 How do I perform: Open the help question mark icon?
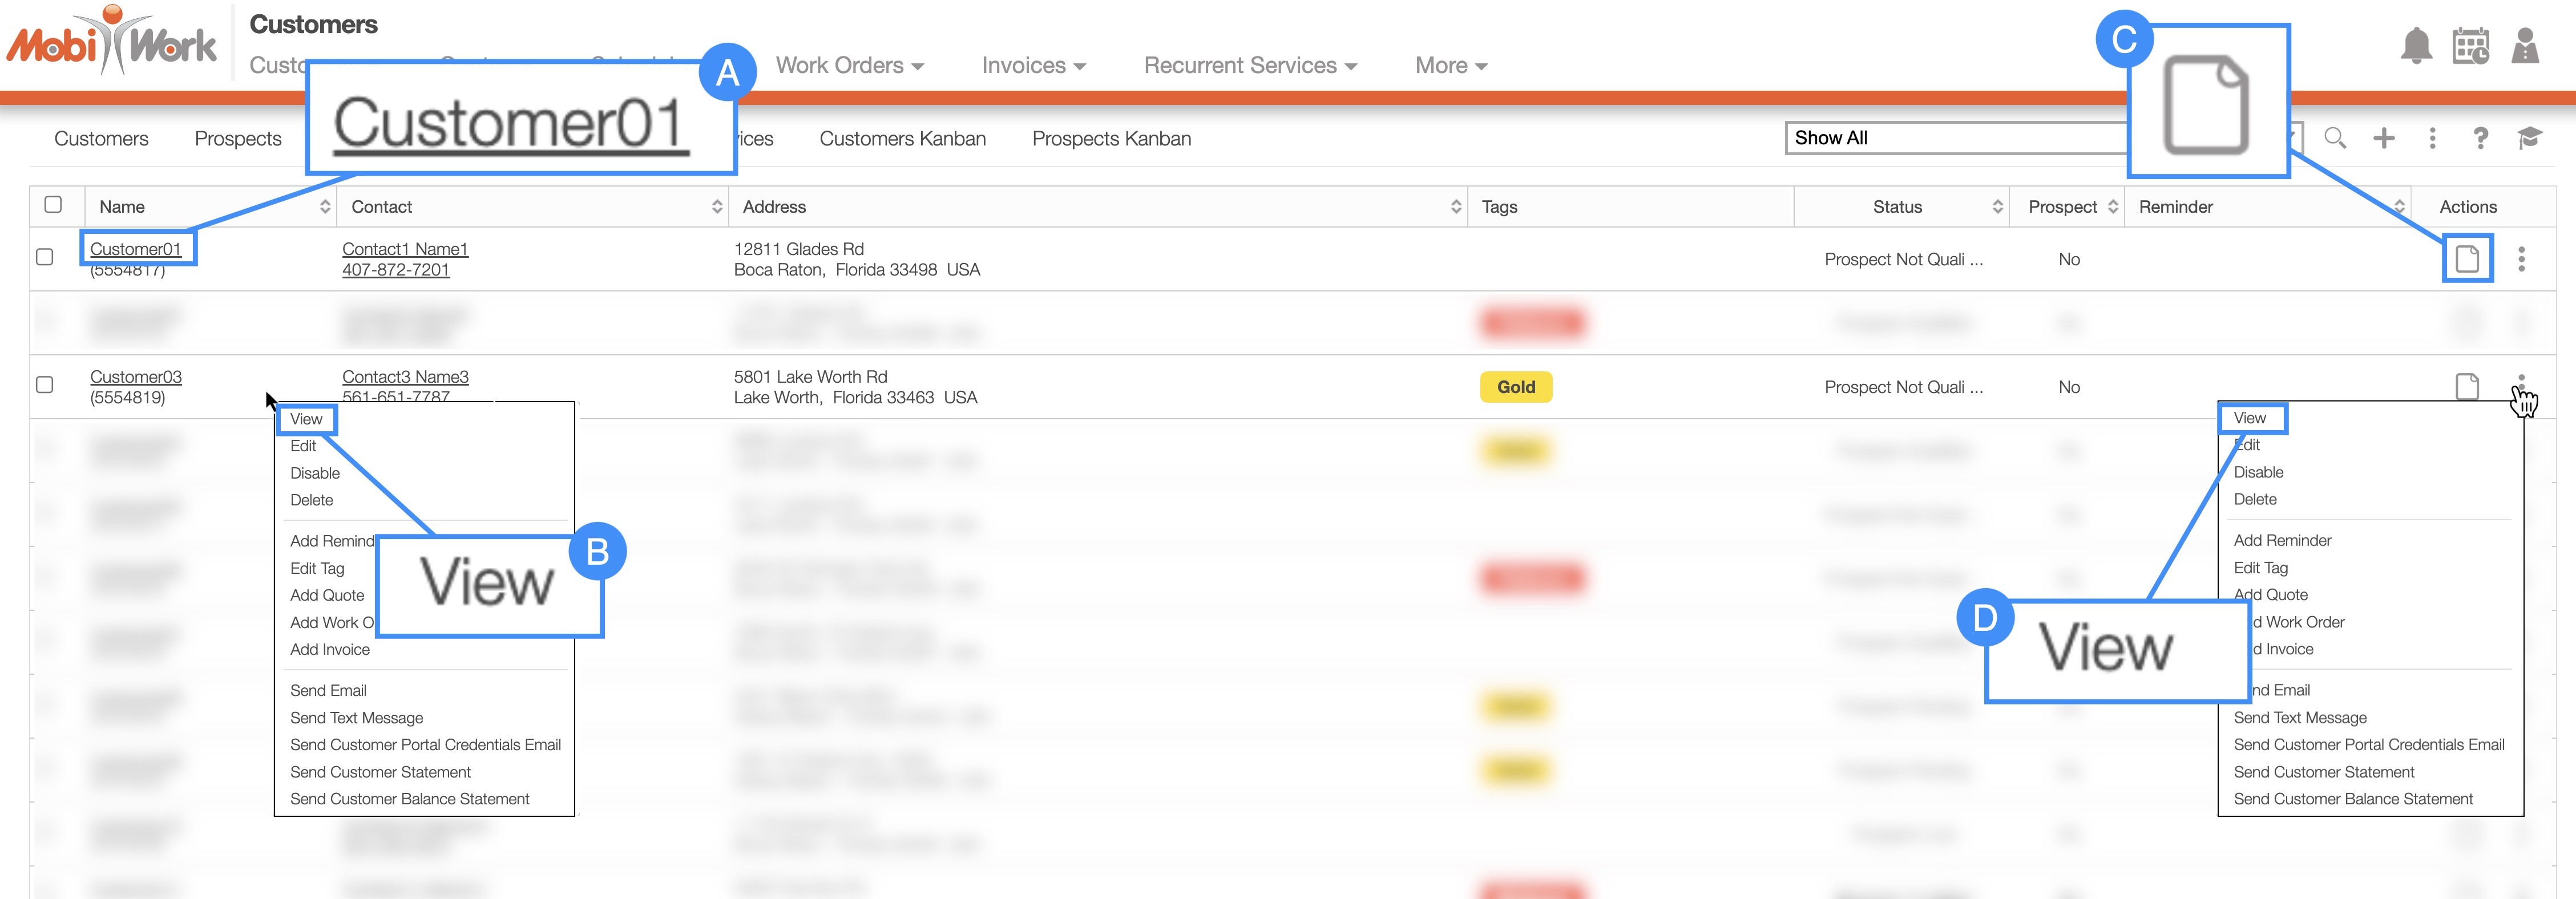point(2480,138)
